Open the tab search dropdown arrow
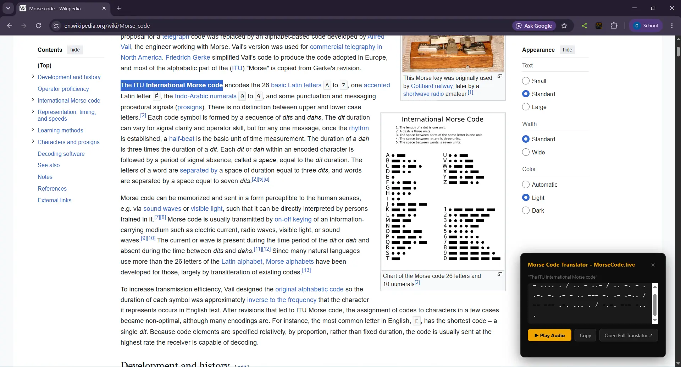681x367 pixels. pyautogui.click(x=8, y=8)
